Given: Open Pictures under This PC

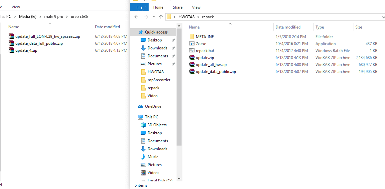Looking at the screenshot, I should click(155, 165).
